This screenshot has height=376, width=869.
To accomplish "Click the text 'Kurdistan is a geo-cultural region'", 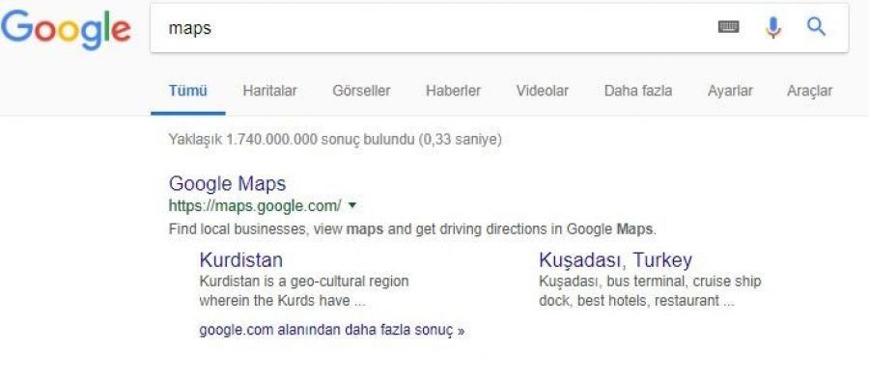I will pyautogui.click(x=304, y=282).
